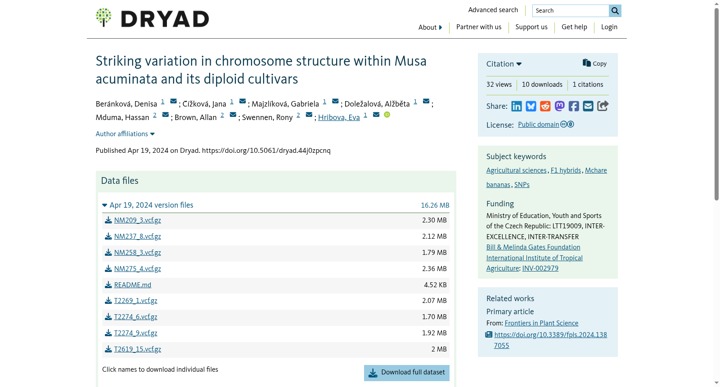Email author Alžběta Doležalová envelope icon
Image resolution: width=720 pixels, height=387 pixels.
426,101
